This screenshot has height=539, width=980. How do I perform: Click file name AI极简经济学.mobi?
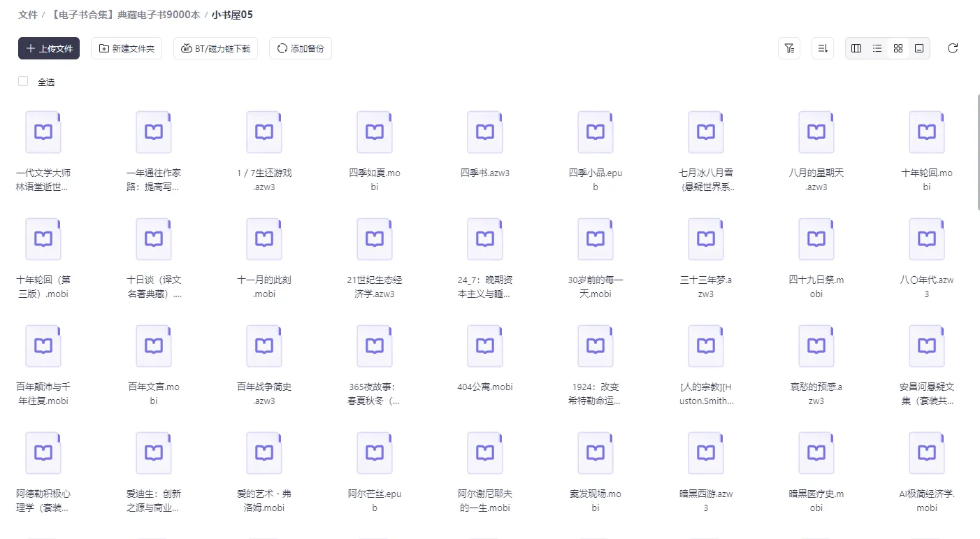[927, 501]
